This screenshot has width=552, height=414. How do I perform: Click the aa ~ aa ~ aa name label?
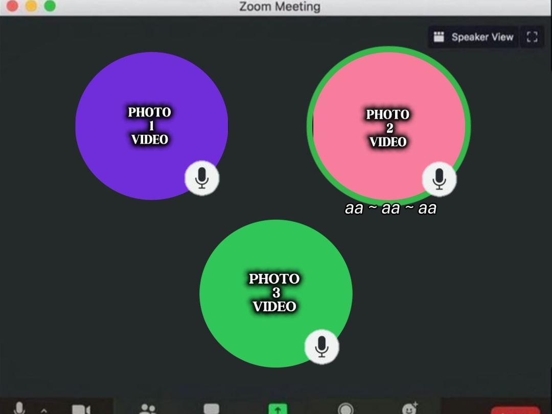pos(390,208)
